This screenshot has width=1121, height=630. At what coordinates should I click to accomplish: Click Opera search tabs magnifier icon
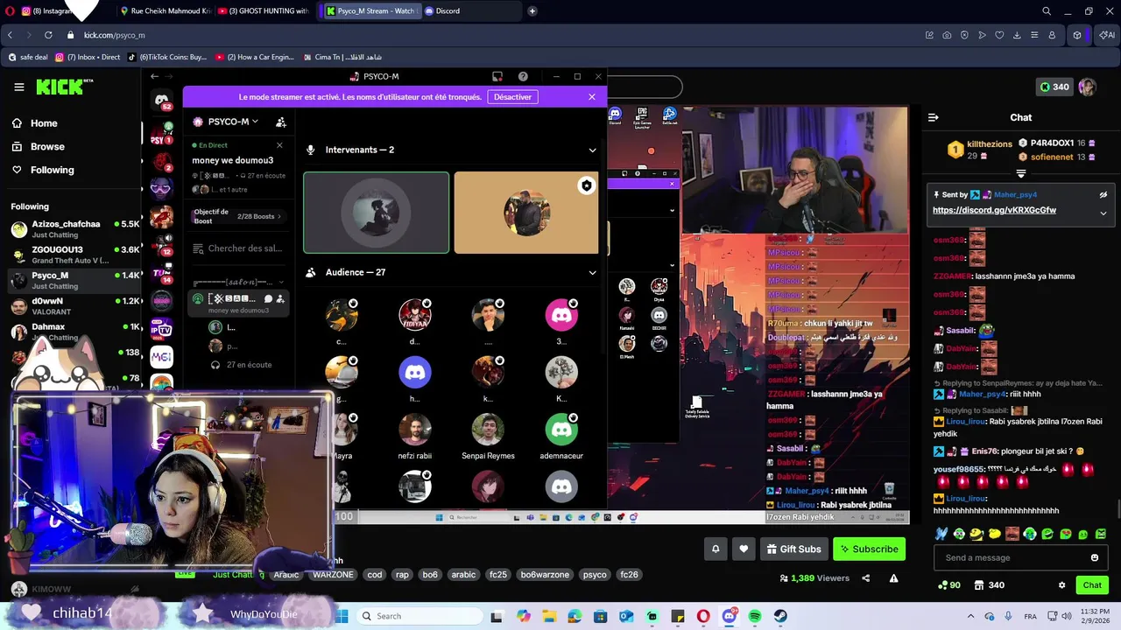[x=1046, y=11]
